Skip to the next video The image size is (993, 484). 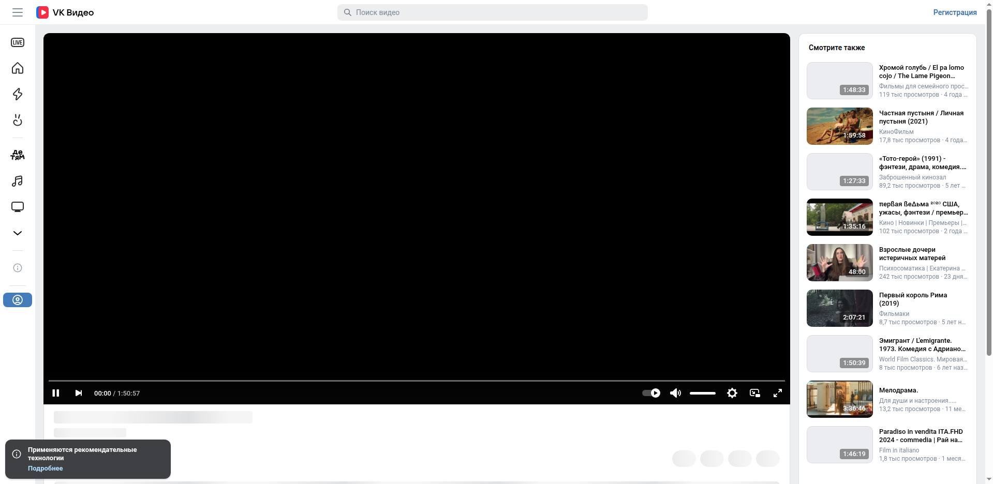[x=79, y=393]
